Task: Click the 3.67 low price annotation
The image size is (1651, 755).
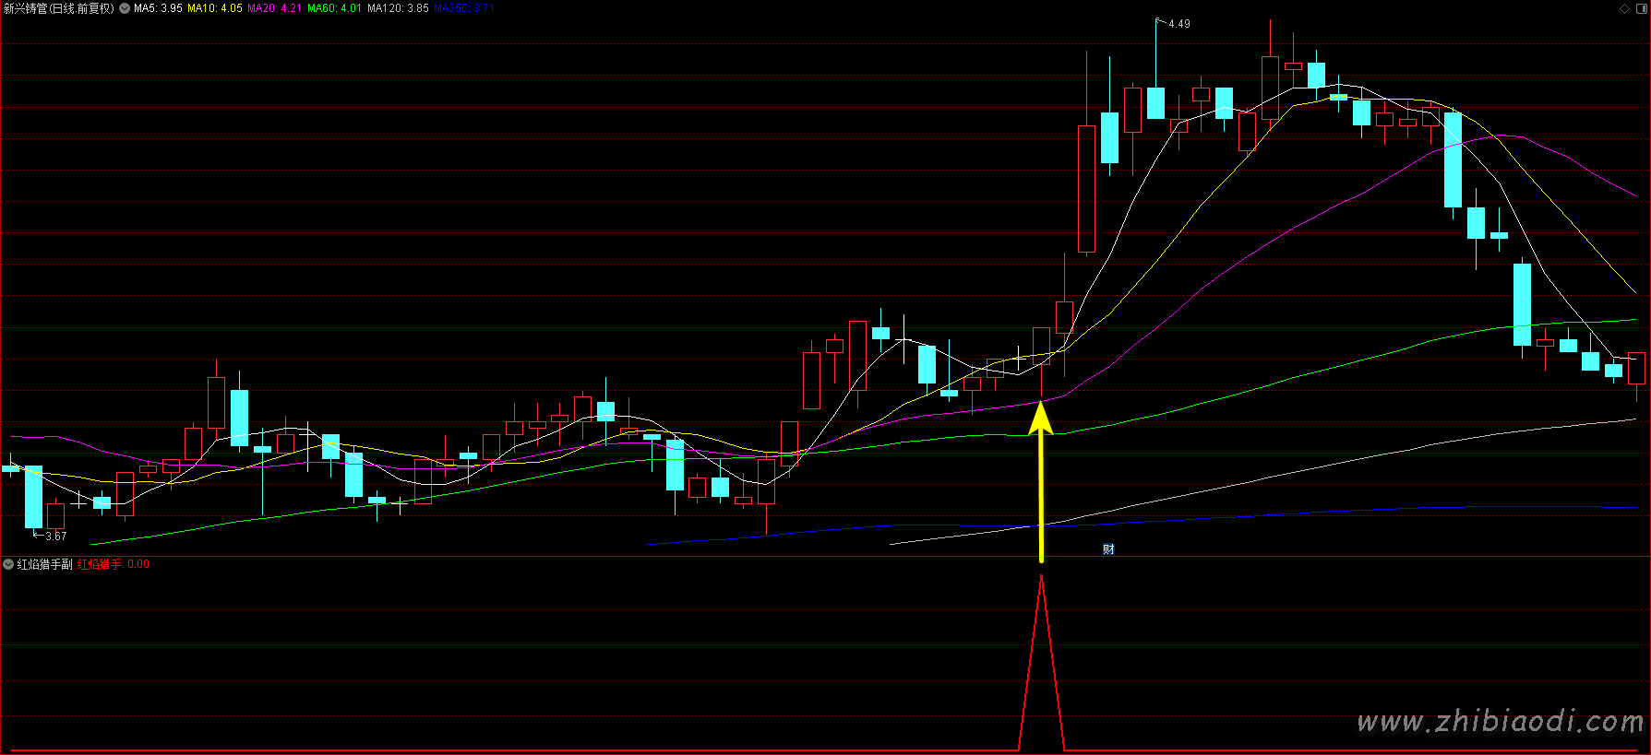Action: click(55, 536)
